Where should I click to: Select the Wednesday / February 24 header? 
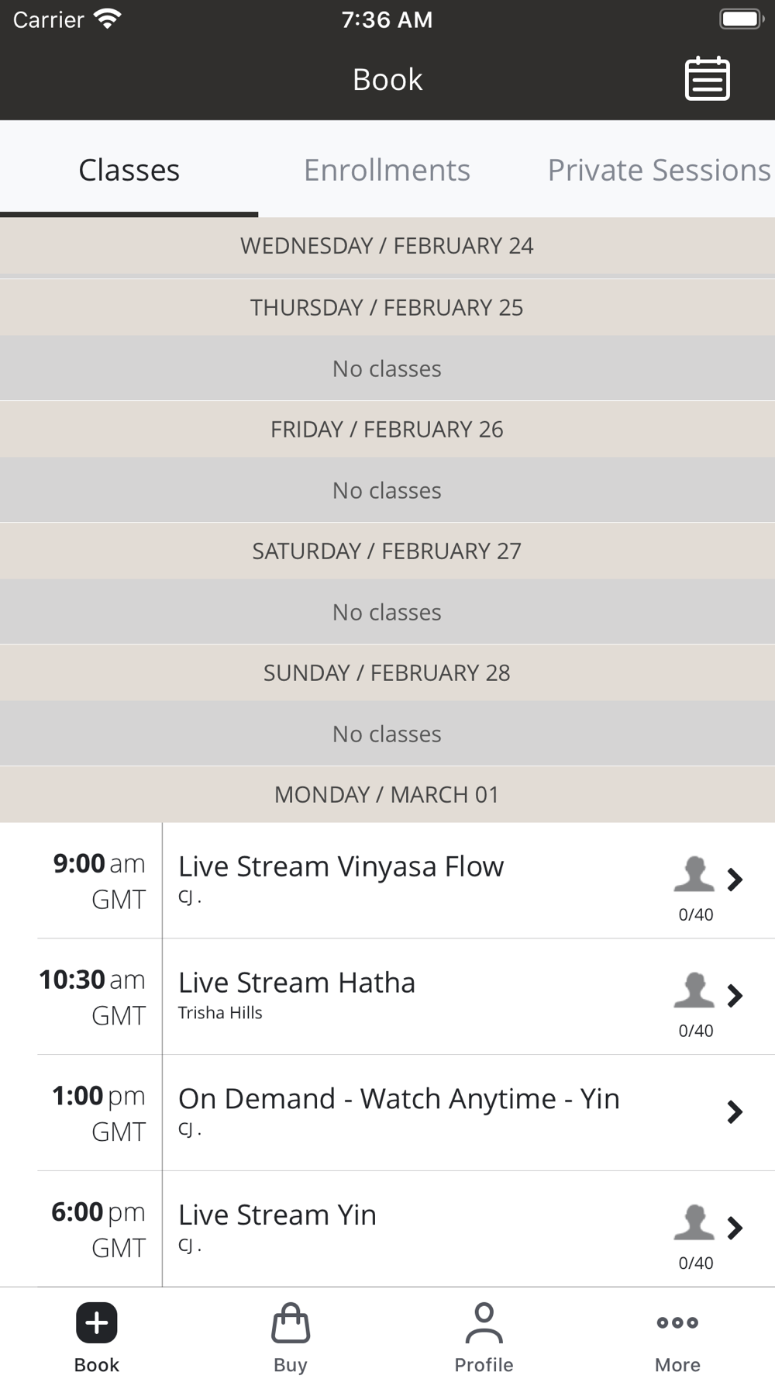387,246
